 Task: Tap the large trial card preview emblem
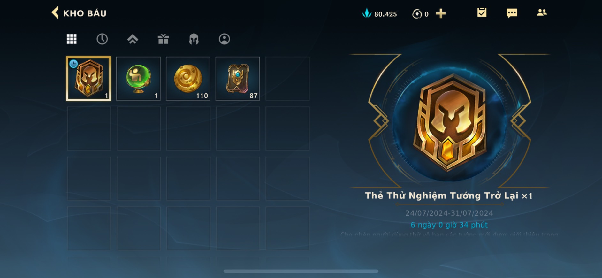click(450, 122)
